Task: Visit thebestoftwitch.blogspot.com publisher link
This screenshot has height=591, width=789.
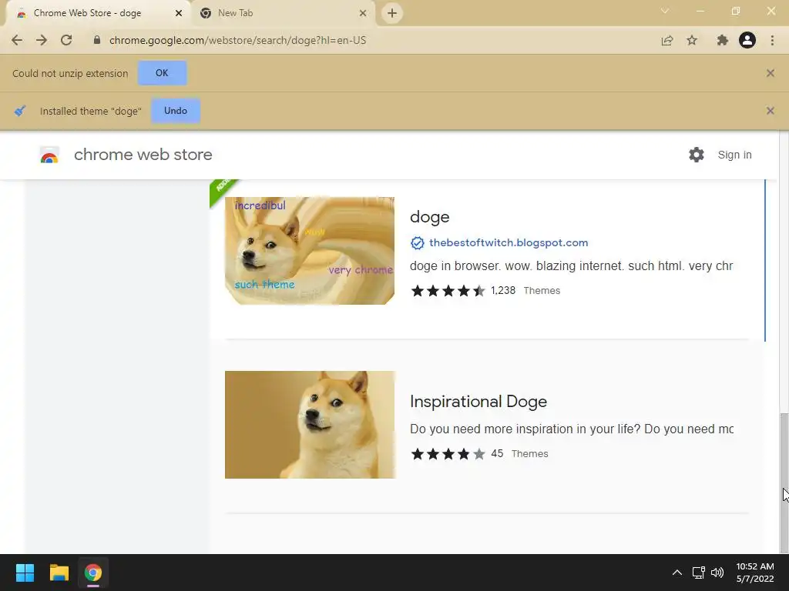Action: pyautogui.click(x=509, y=242)
